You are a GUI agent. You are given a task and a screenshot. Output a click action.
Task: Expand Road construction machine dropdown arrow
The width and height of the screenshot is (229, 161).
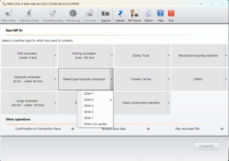(x=169, y=103)
